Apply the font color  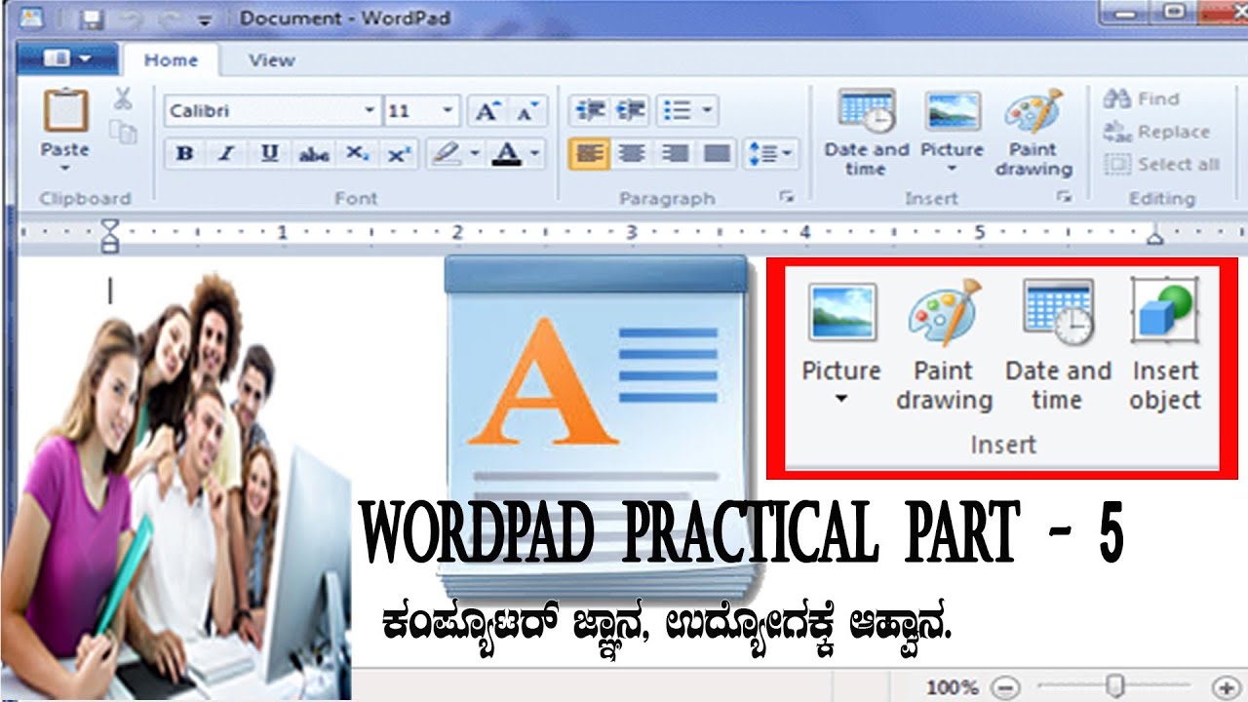[x=507, y=154]
